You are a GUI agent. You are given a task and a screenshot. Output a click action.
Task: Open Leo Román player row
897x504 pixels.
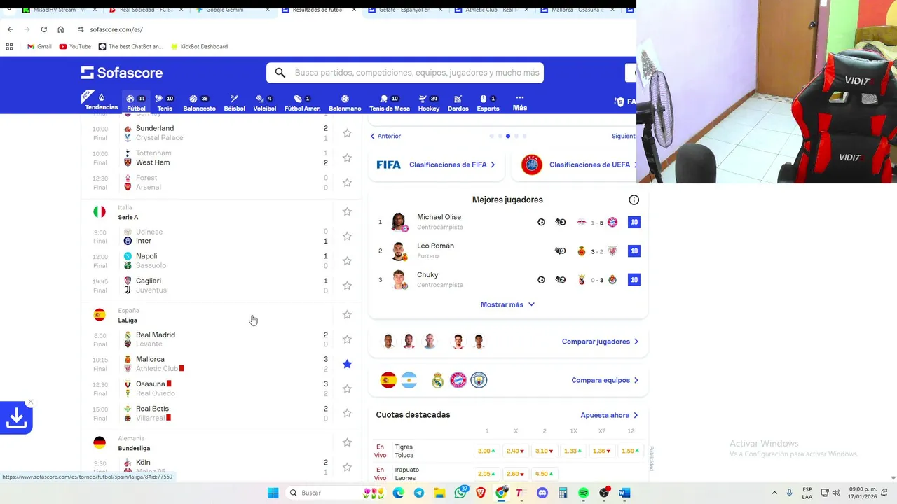click(508, 251)
